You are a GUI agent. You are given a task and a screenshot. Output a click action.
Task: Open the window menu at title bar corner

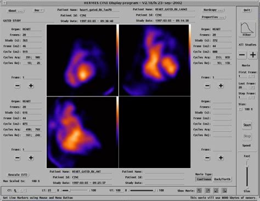click(x=4, y=3)
